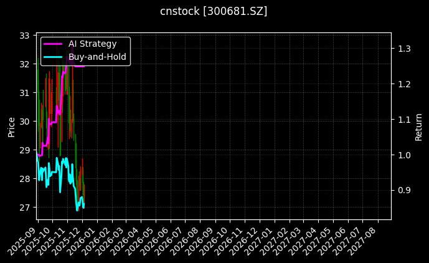Click the final point of the cyan Buy-and-Hold curve

click(84, 205)
